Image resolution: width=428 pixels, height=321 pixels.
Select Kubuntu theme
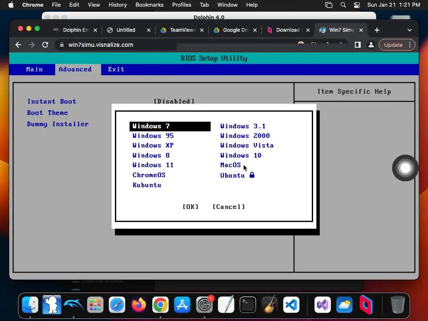pos(147,185)
